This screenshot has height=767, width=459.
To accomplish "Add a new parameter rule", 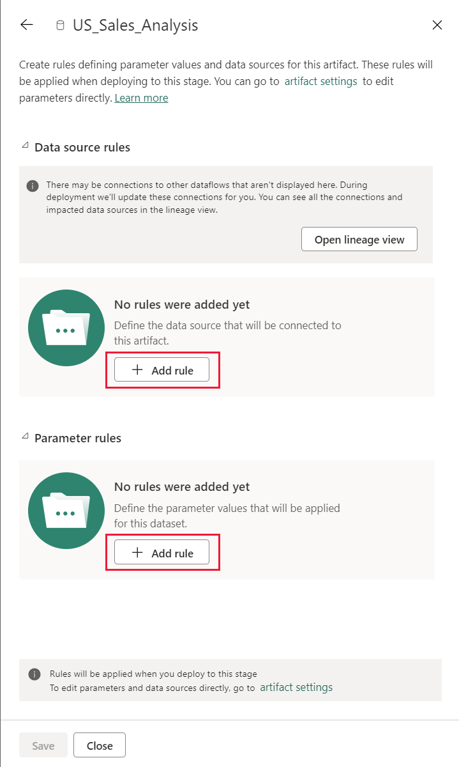I will pos(162,552).
